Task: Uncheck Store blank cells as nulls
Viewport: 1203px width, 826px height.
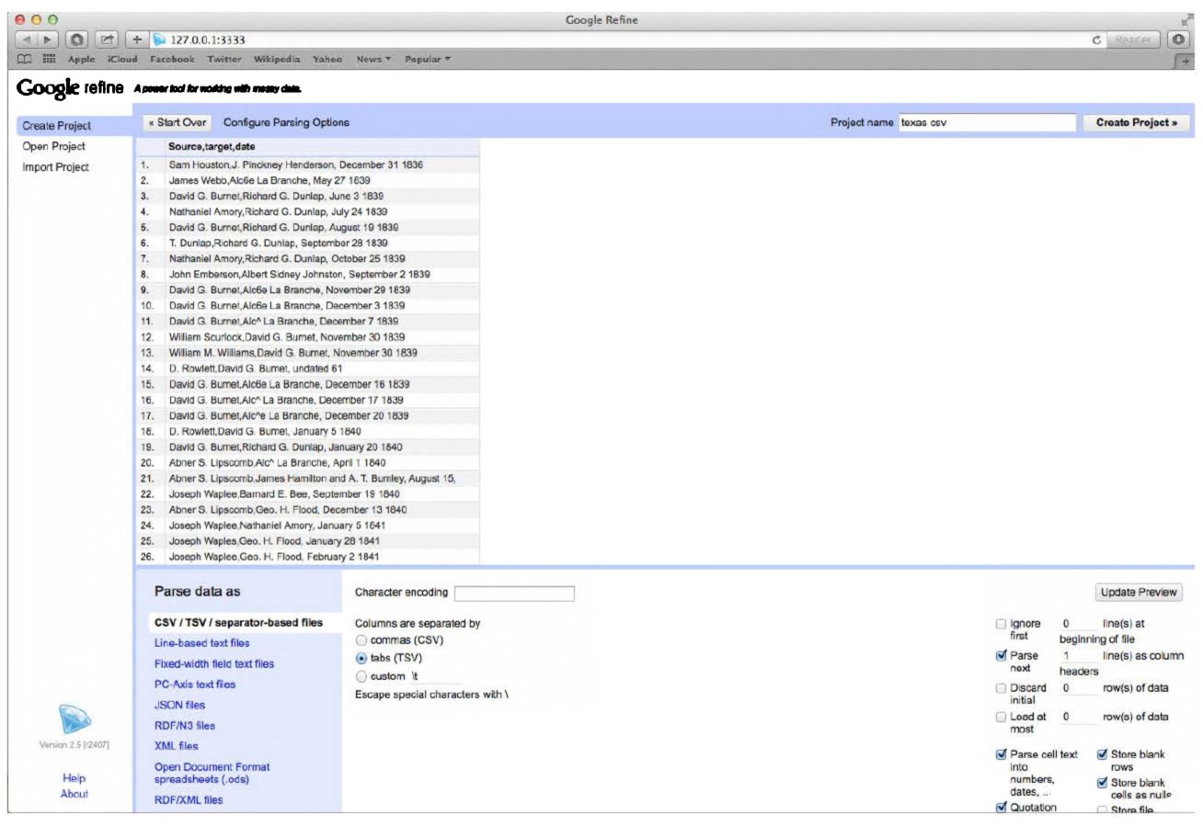Action: (x=1104, y=785)
